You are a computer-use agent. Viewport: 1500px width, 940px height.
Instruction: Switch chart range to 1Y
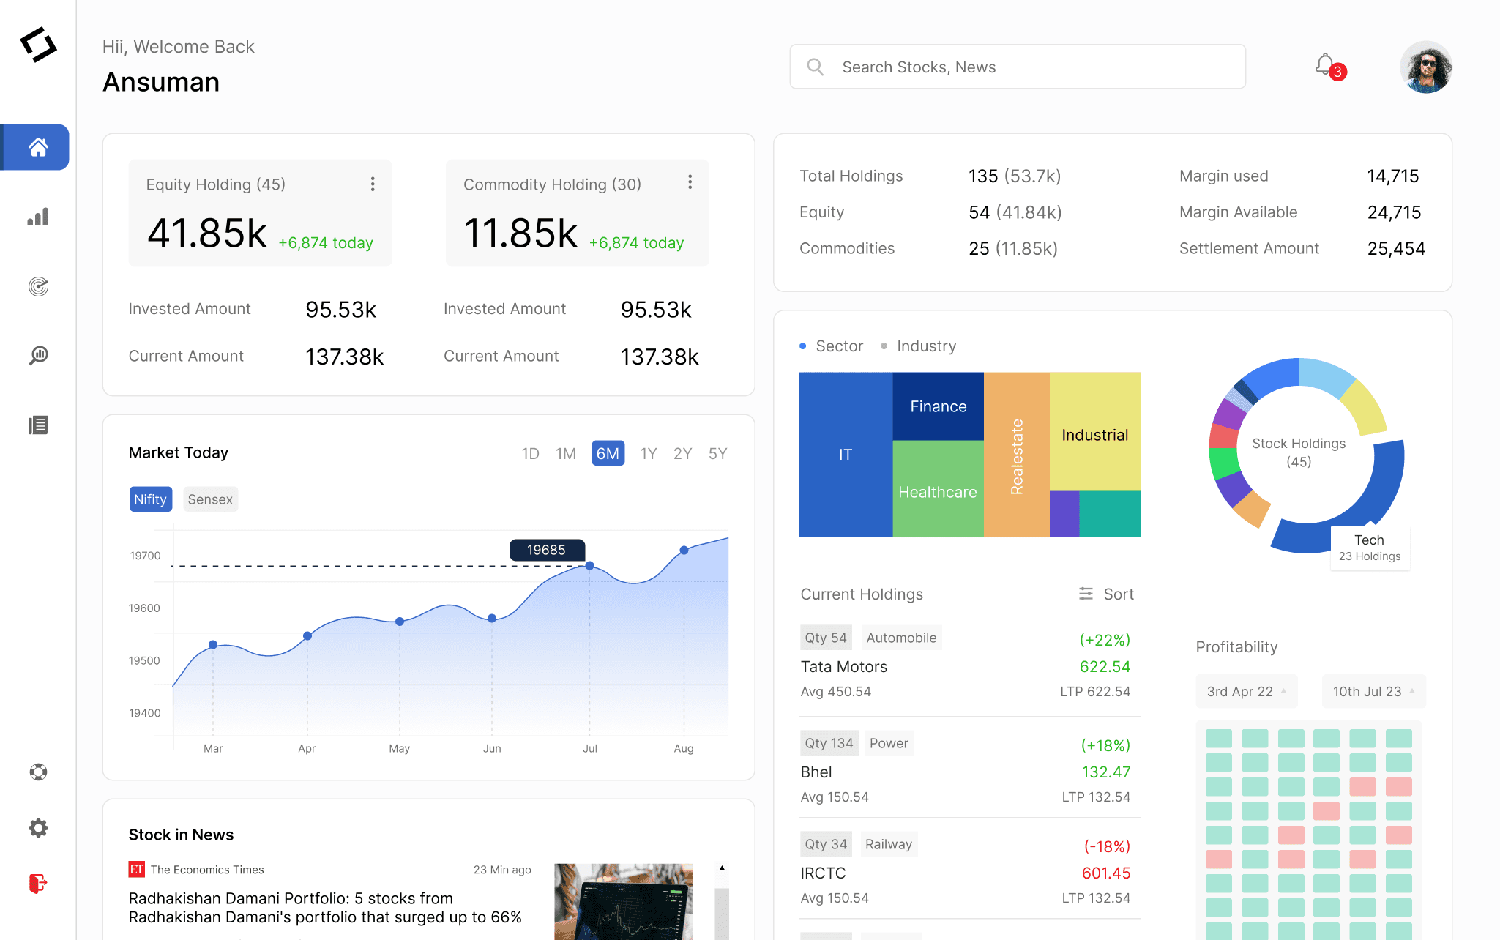(x=648, y=453)
